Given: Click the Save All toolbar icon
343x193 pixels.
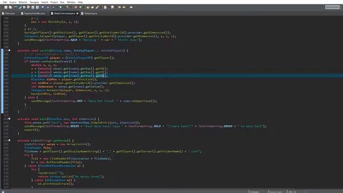Looking at the screenshot, I should pos(10,7).
